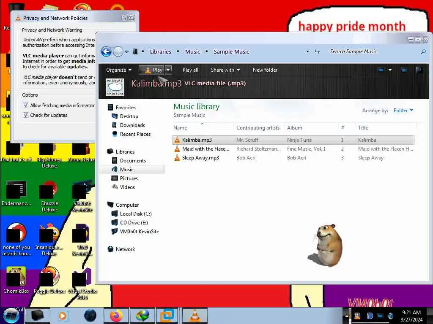Select the Maid with the Flaxe... file
The image size is (433, 324).
(293, 149)
